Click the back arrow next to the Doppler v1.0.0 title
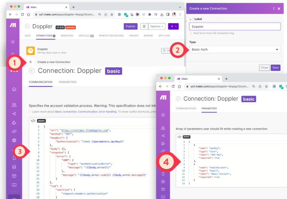Viewport: 287px width, 199px height. tap(27, 26)
